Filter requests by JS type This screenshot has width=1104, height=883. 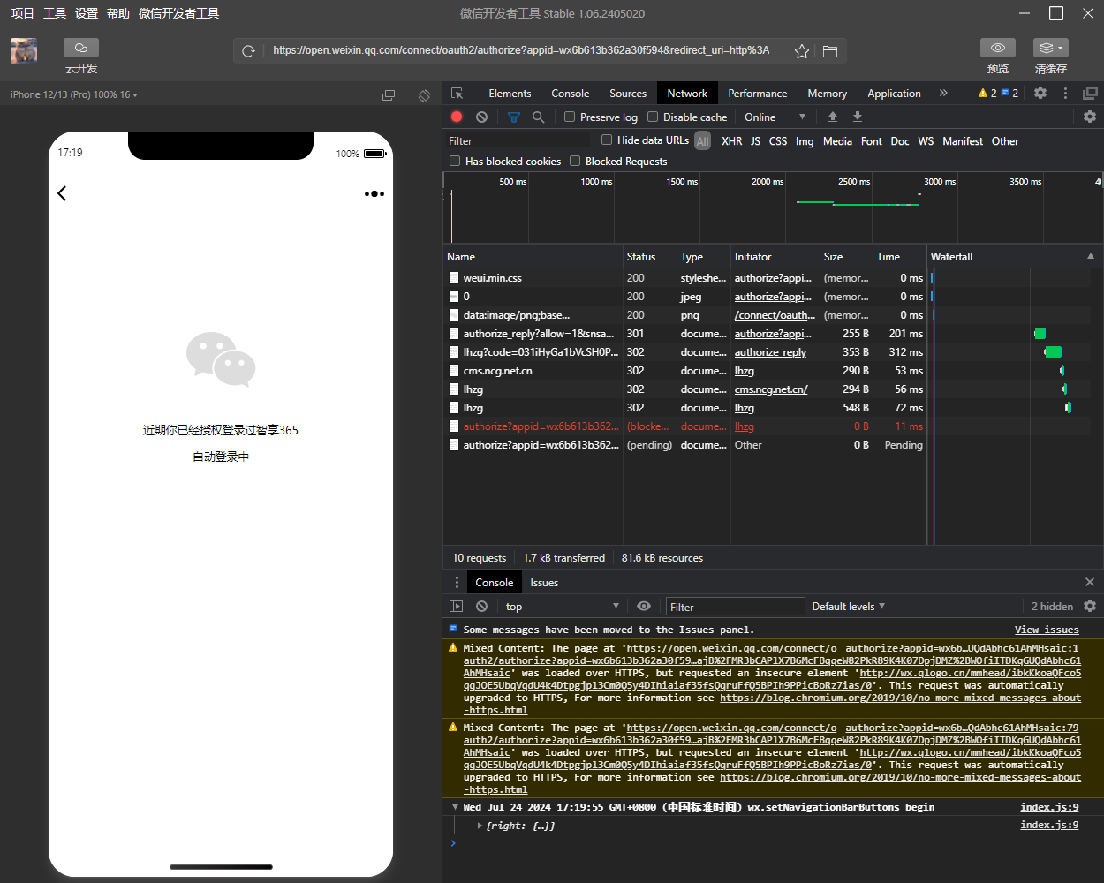click(755, 141)
